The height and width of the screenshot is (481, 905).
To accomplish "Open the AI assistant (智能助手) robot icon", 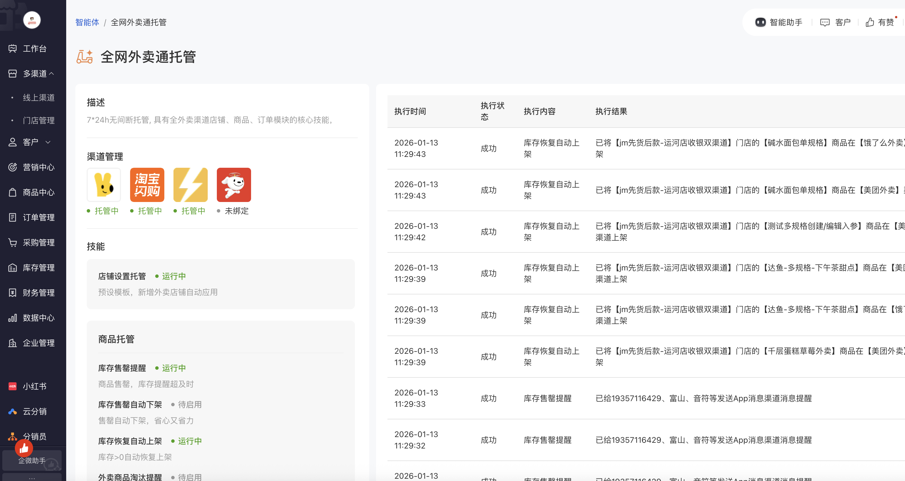I will pos(760,23).
